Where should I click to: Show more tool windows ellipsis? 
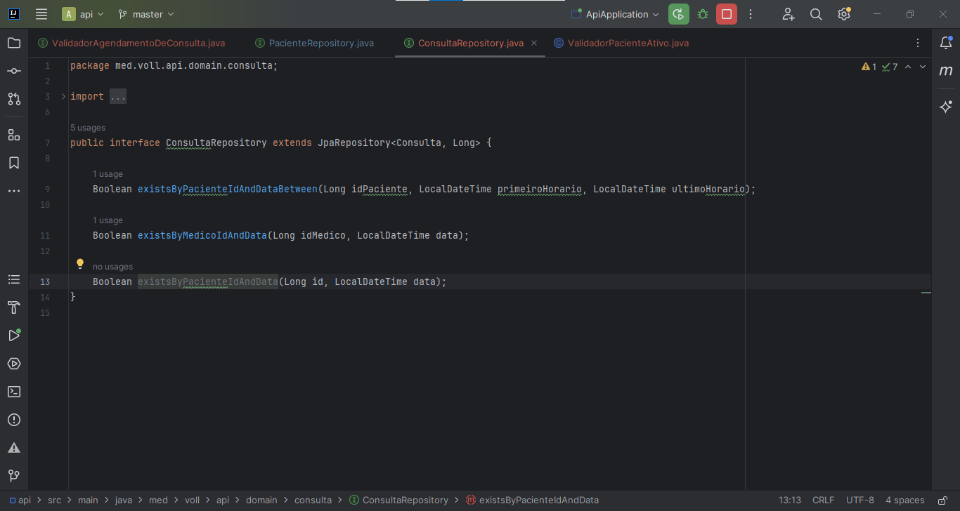14,191
